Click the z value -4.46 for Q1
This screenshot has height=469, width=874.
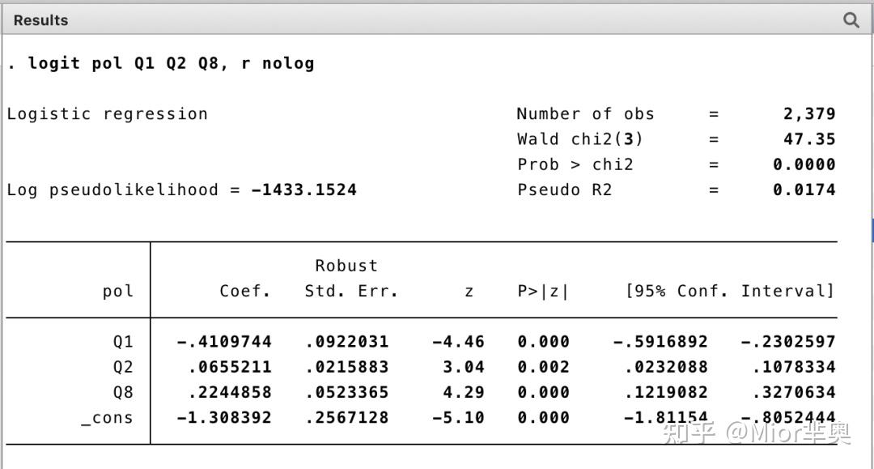459,341
